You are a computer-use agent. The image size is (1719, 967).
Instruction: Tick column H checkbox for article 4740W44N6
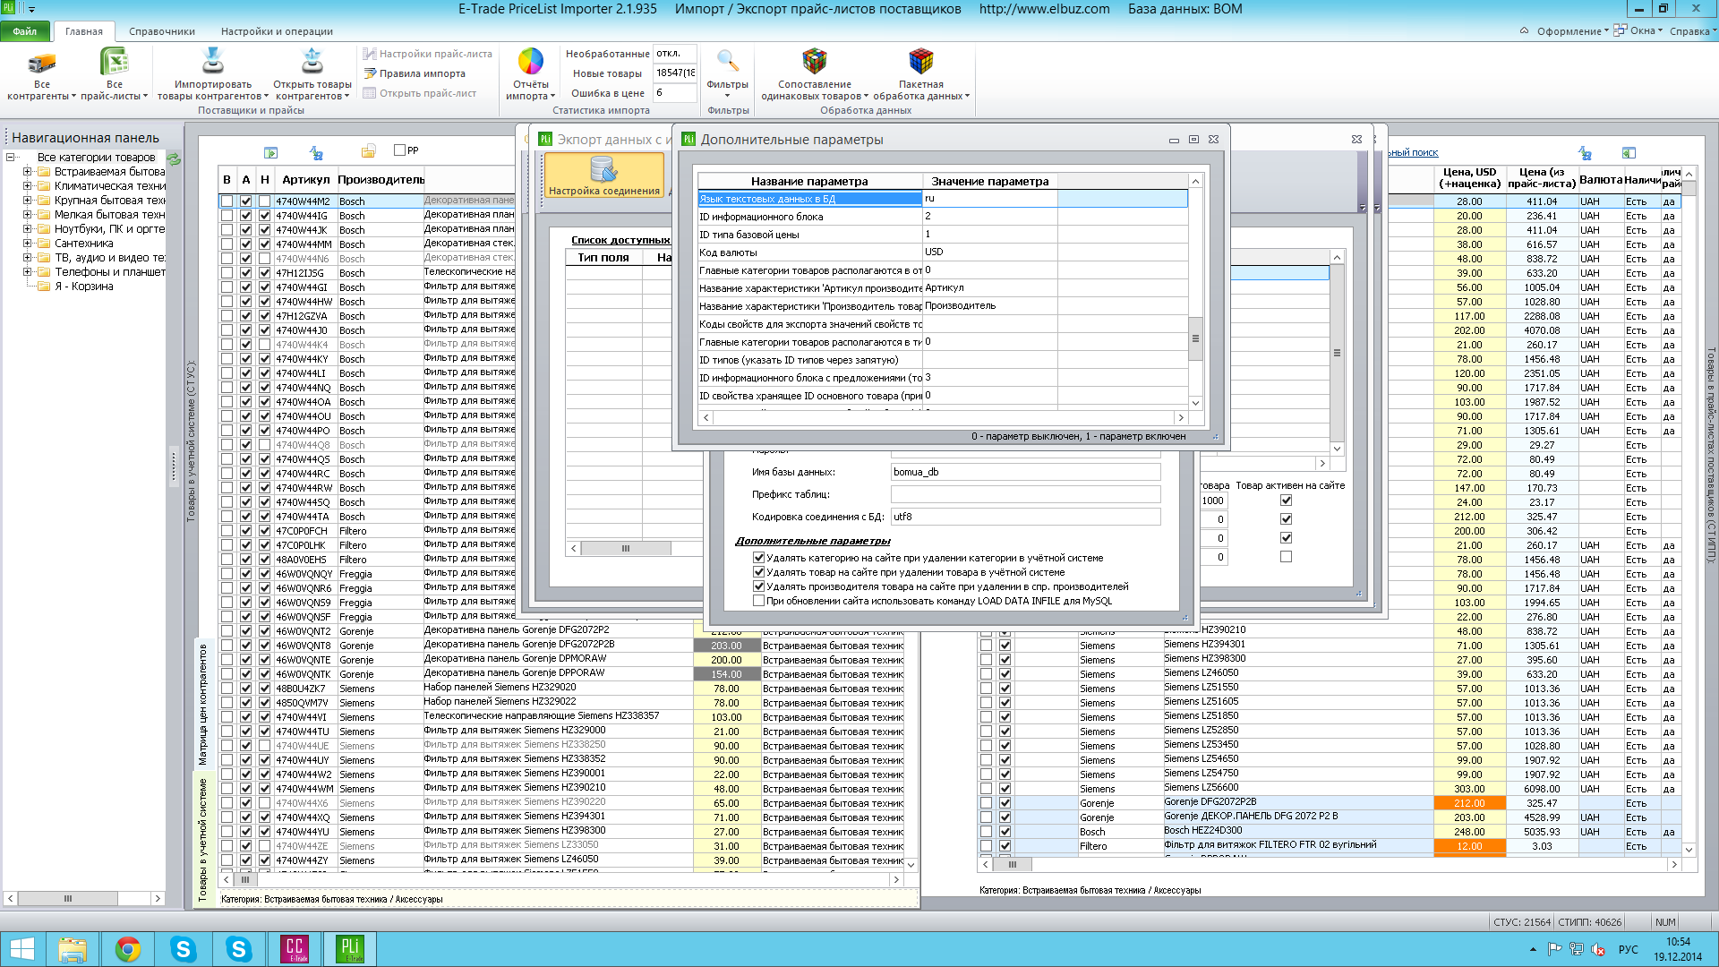tap(264, 259)
